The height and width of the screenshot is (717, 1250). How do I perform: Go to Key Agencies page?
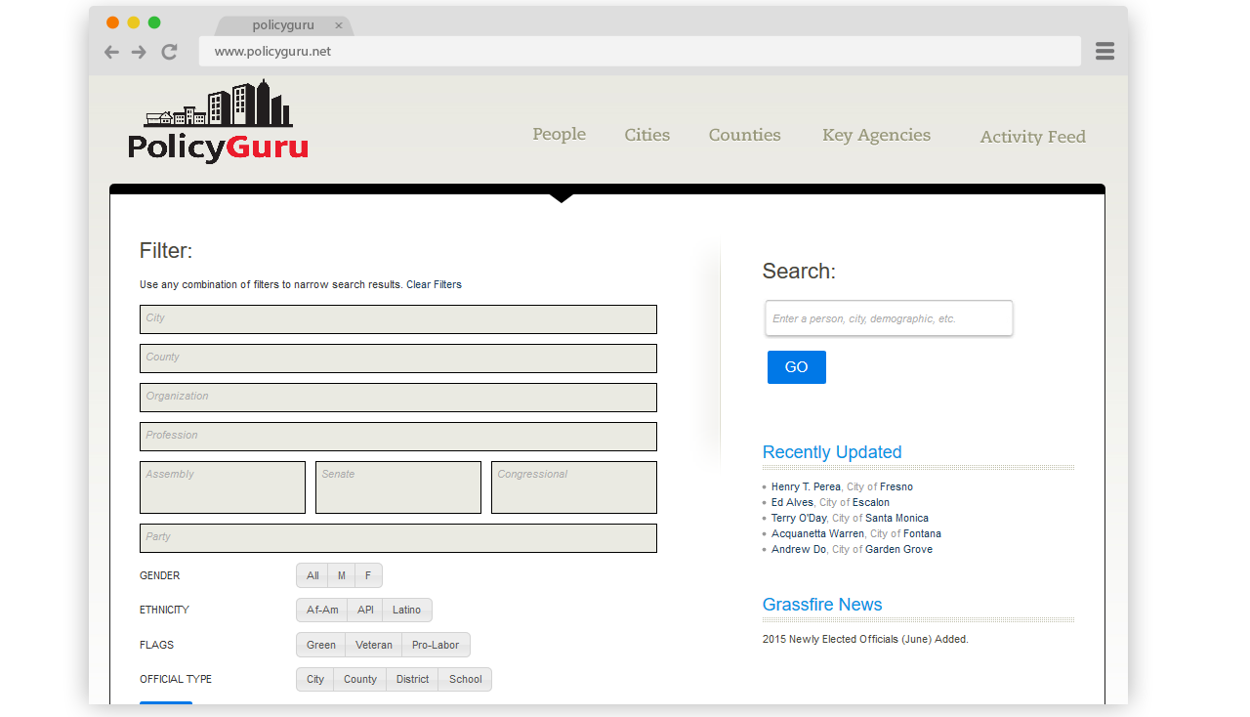(x=876, y=136)
